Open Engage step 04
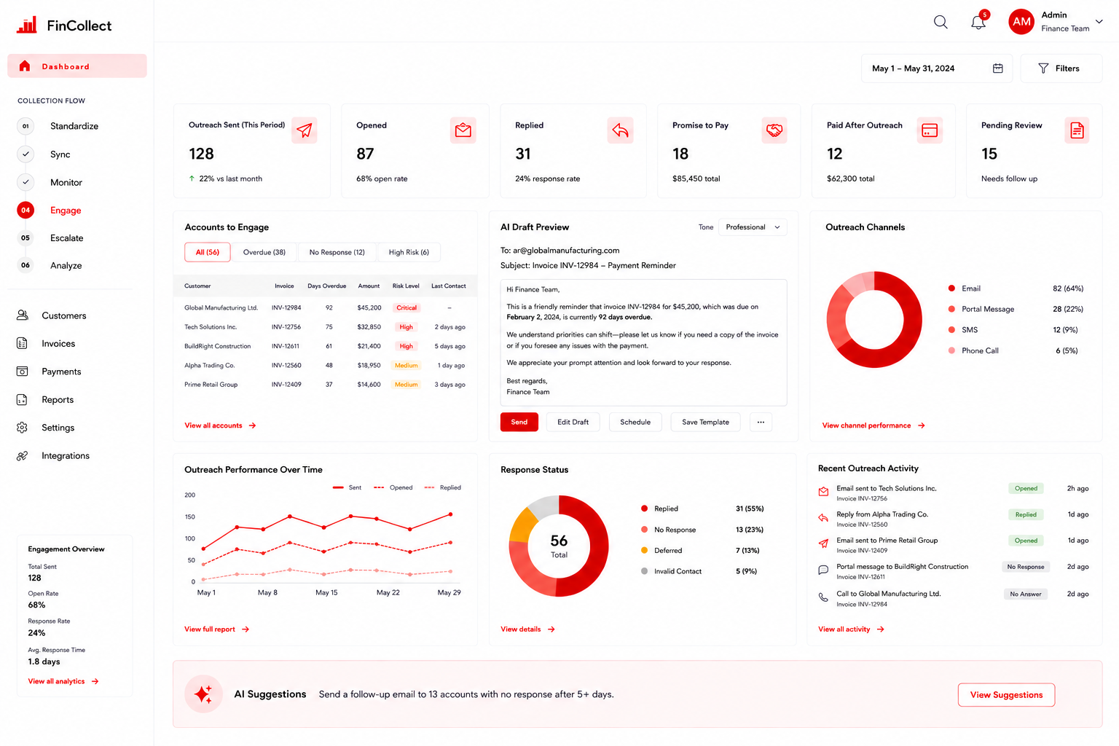This screenshot has width=1119, height=746. (x=49, y=211)
